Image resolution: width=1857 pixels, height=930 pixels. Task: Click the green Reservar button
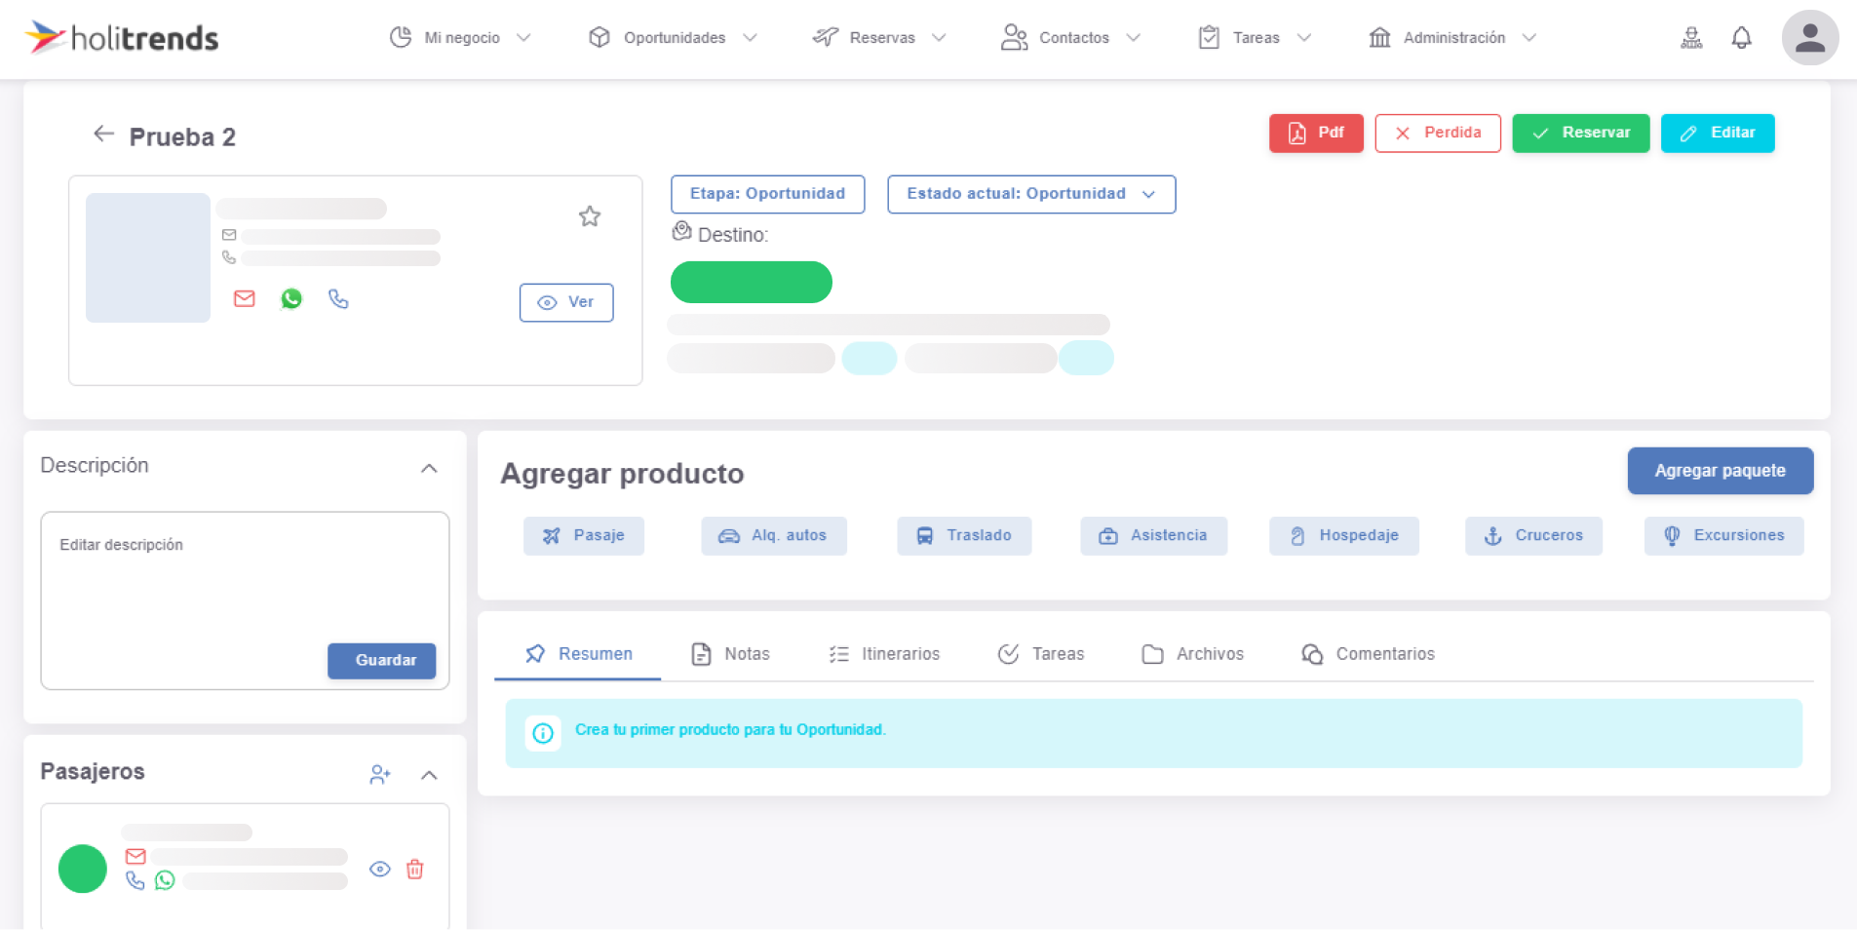[1581, 134]
